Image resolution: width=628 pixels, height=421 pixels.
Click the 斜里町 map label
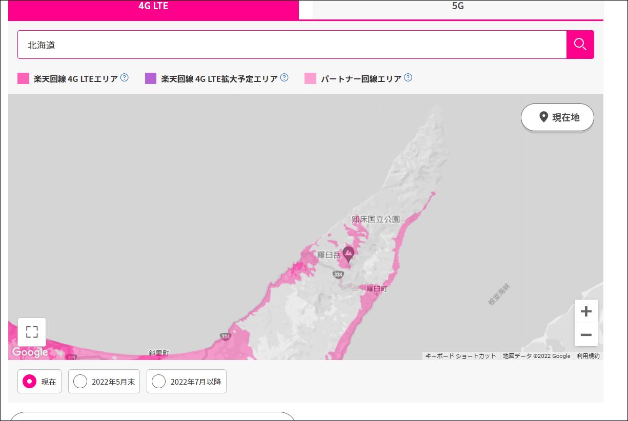(158, 353)
